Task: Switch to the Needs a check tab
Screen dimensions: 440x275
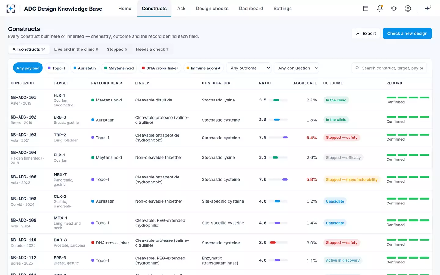Action: point(152,49)
